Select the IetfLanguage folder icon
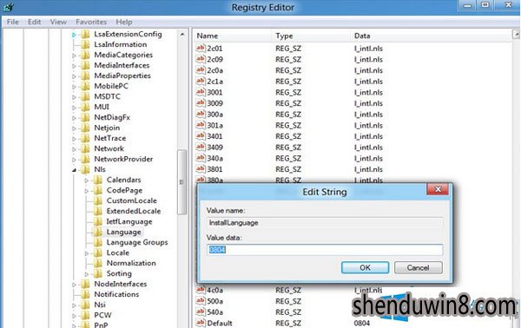 97,221
